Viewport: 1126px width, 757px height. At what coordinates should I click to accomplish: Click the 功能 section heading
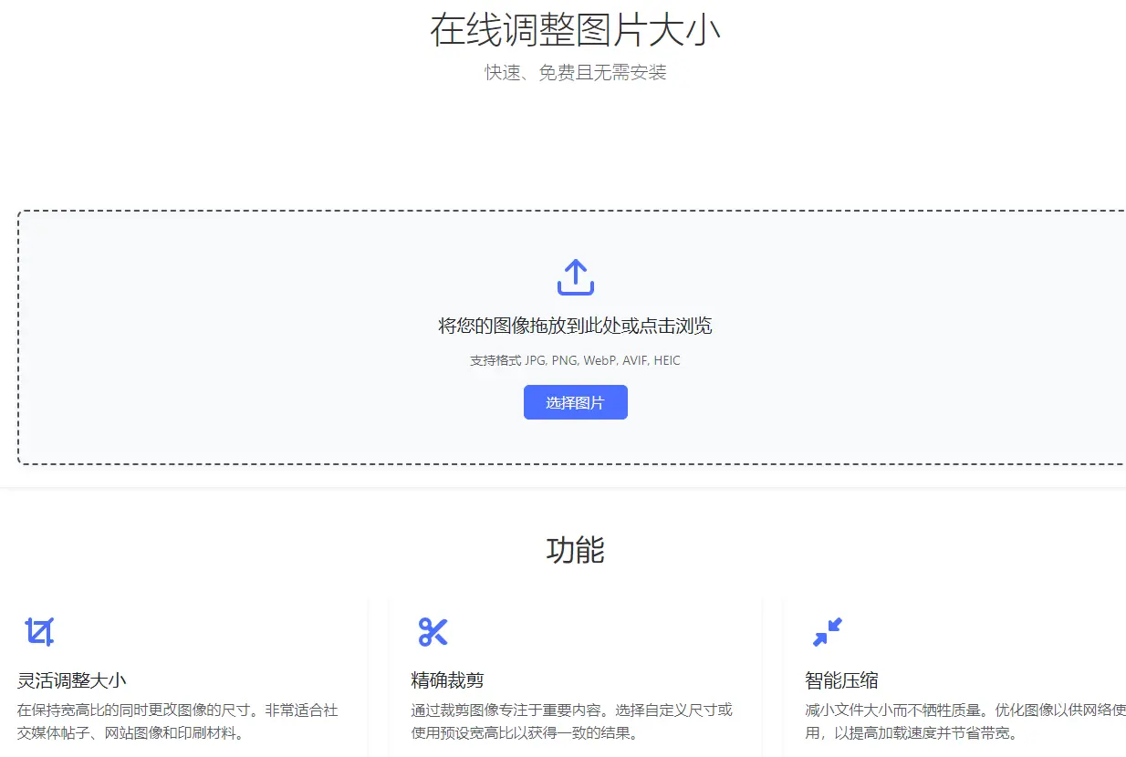point(576,551)
